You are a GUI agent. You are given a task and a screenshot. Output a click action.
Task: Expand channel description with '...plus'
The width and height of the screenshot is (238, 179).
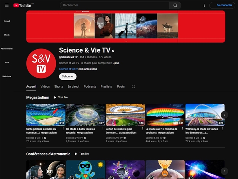(116, 63)
